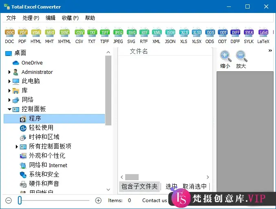Convert to DIFF format

click(235, 35)
